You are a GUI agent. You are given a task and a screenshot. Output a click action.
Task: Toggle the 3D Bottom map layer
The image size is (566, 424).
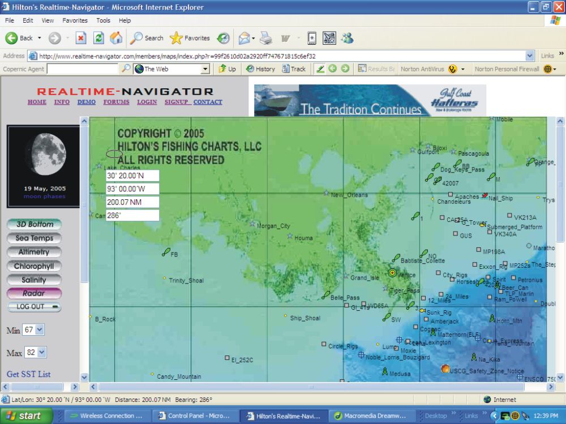[x=35, y=224]
